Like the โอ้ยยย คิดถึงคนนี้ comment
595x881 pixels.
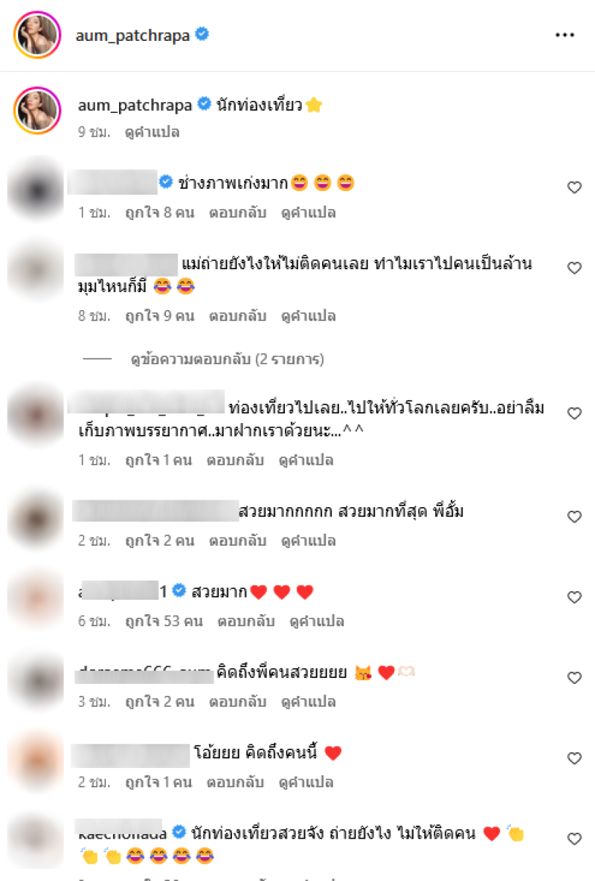[x=574, y=758]
